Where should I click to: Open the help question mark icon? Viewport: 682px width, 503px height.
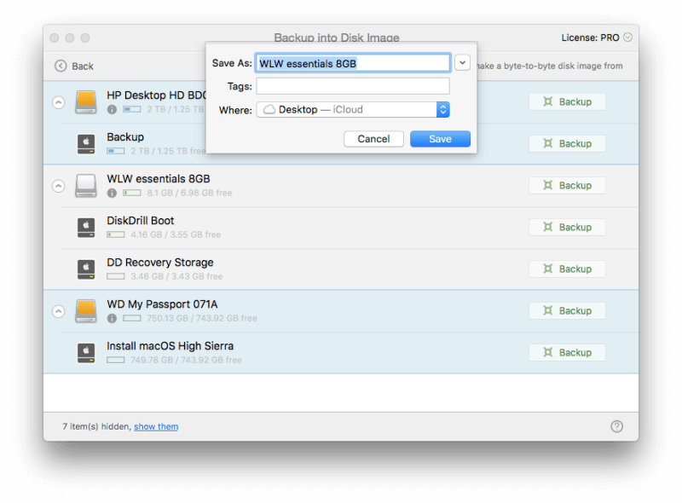[x=616, y=426]
